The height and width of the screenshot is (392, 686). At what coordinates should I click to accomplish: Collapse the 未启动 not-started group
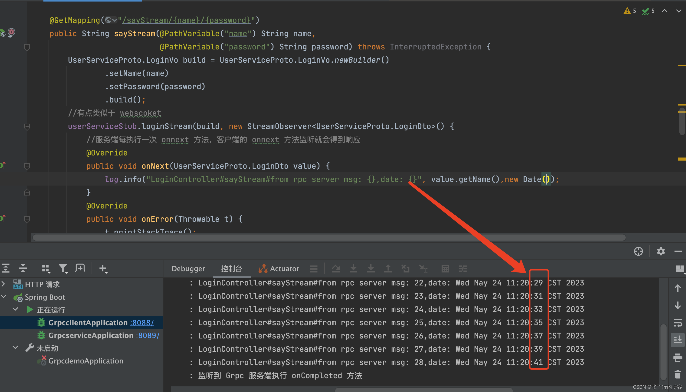click(x=15, y=348)
